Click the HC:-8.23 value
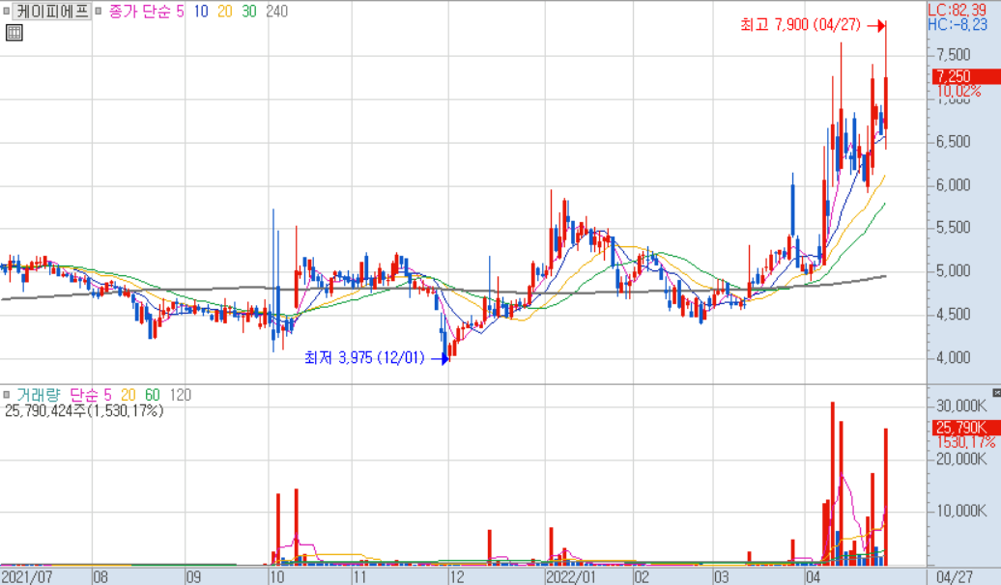This screenshot has width=1001, height=585. pyautogui.click(x=958, y=24)
